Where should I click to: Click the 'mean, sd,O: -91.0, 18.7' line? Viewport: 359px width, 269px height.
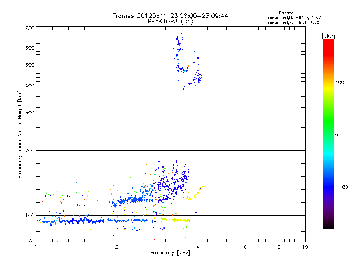click(294, 17)
